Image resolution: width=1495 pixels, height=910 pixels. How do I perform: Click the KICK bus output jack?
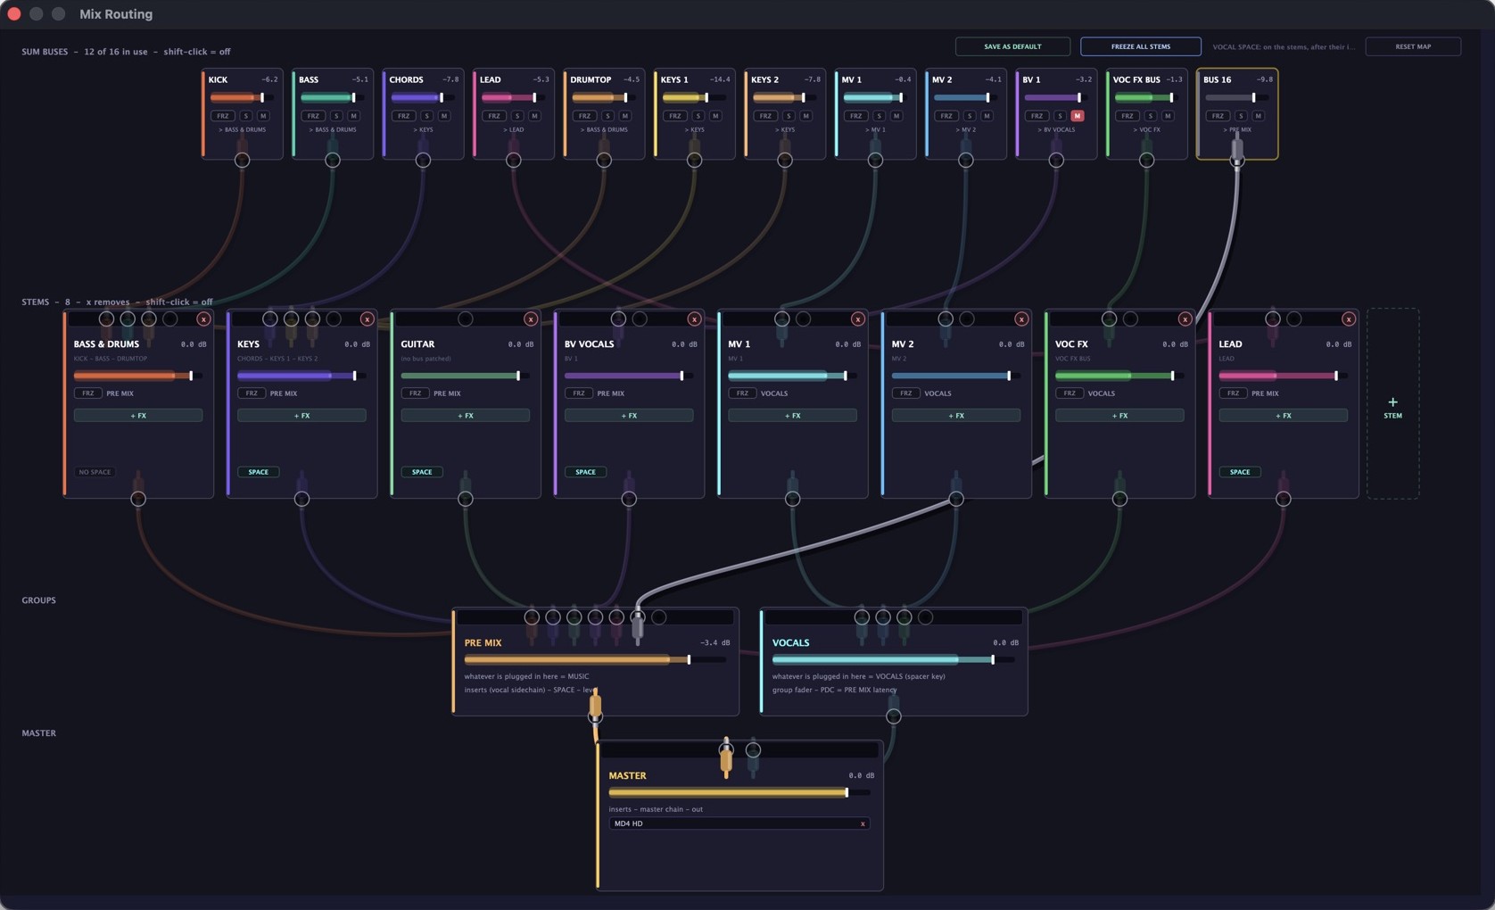[242, 161]
